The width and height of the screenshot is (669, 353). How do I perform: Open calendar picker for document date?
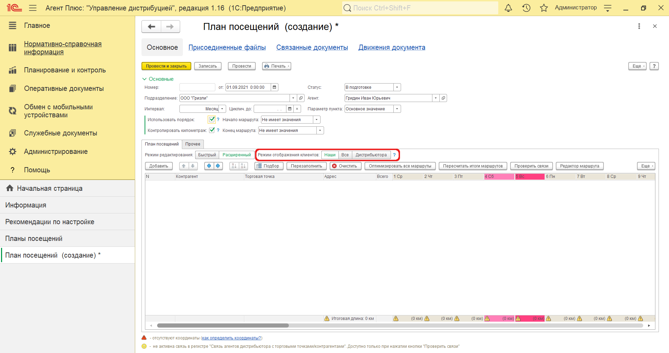pos(275,87)
